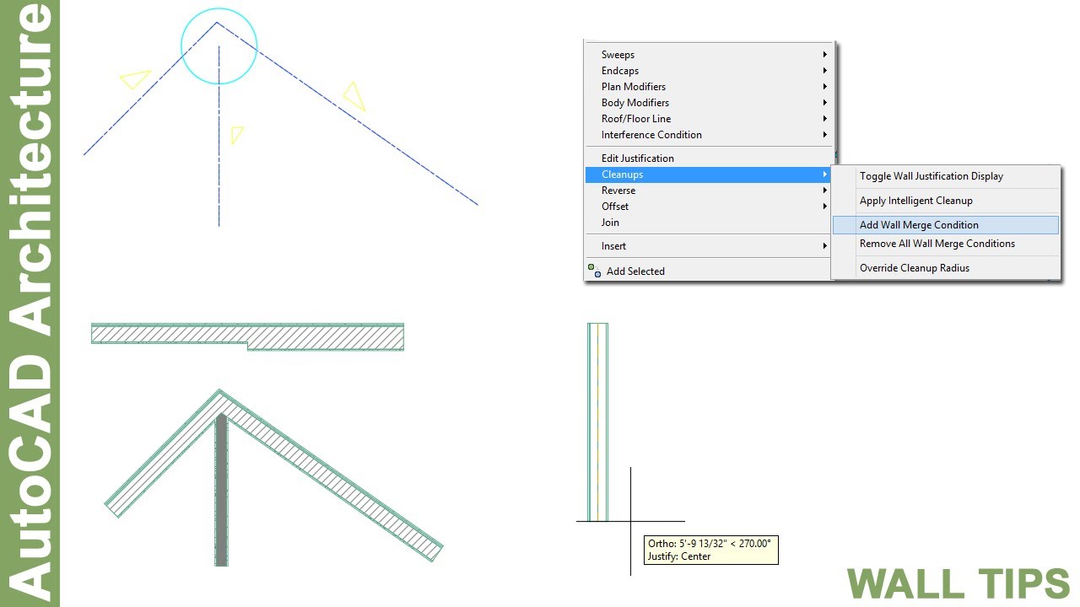The image size is (1080, 607).
Task: Open the Offset submenu
Action: [x=709, y=207]
